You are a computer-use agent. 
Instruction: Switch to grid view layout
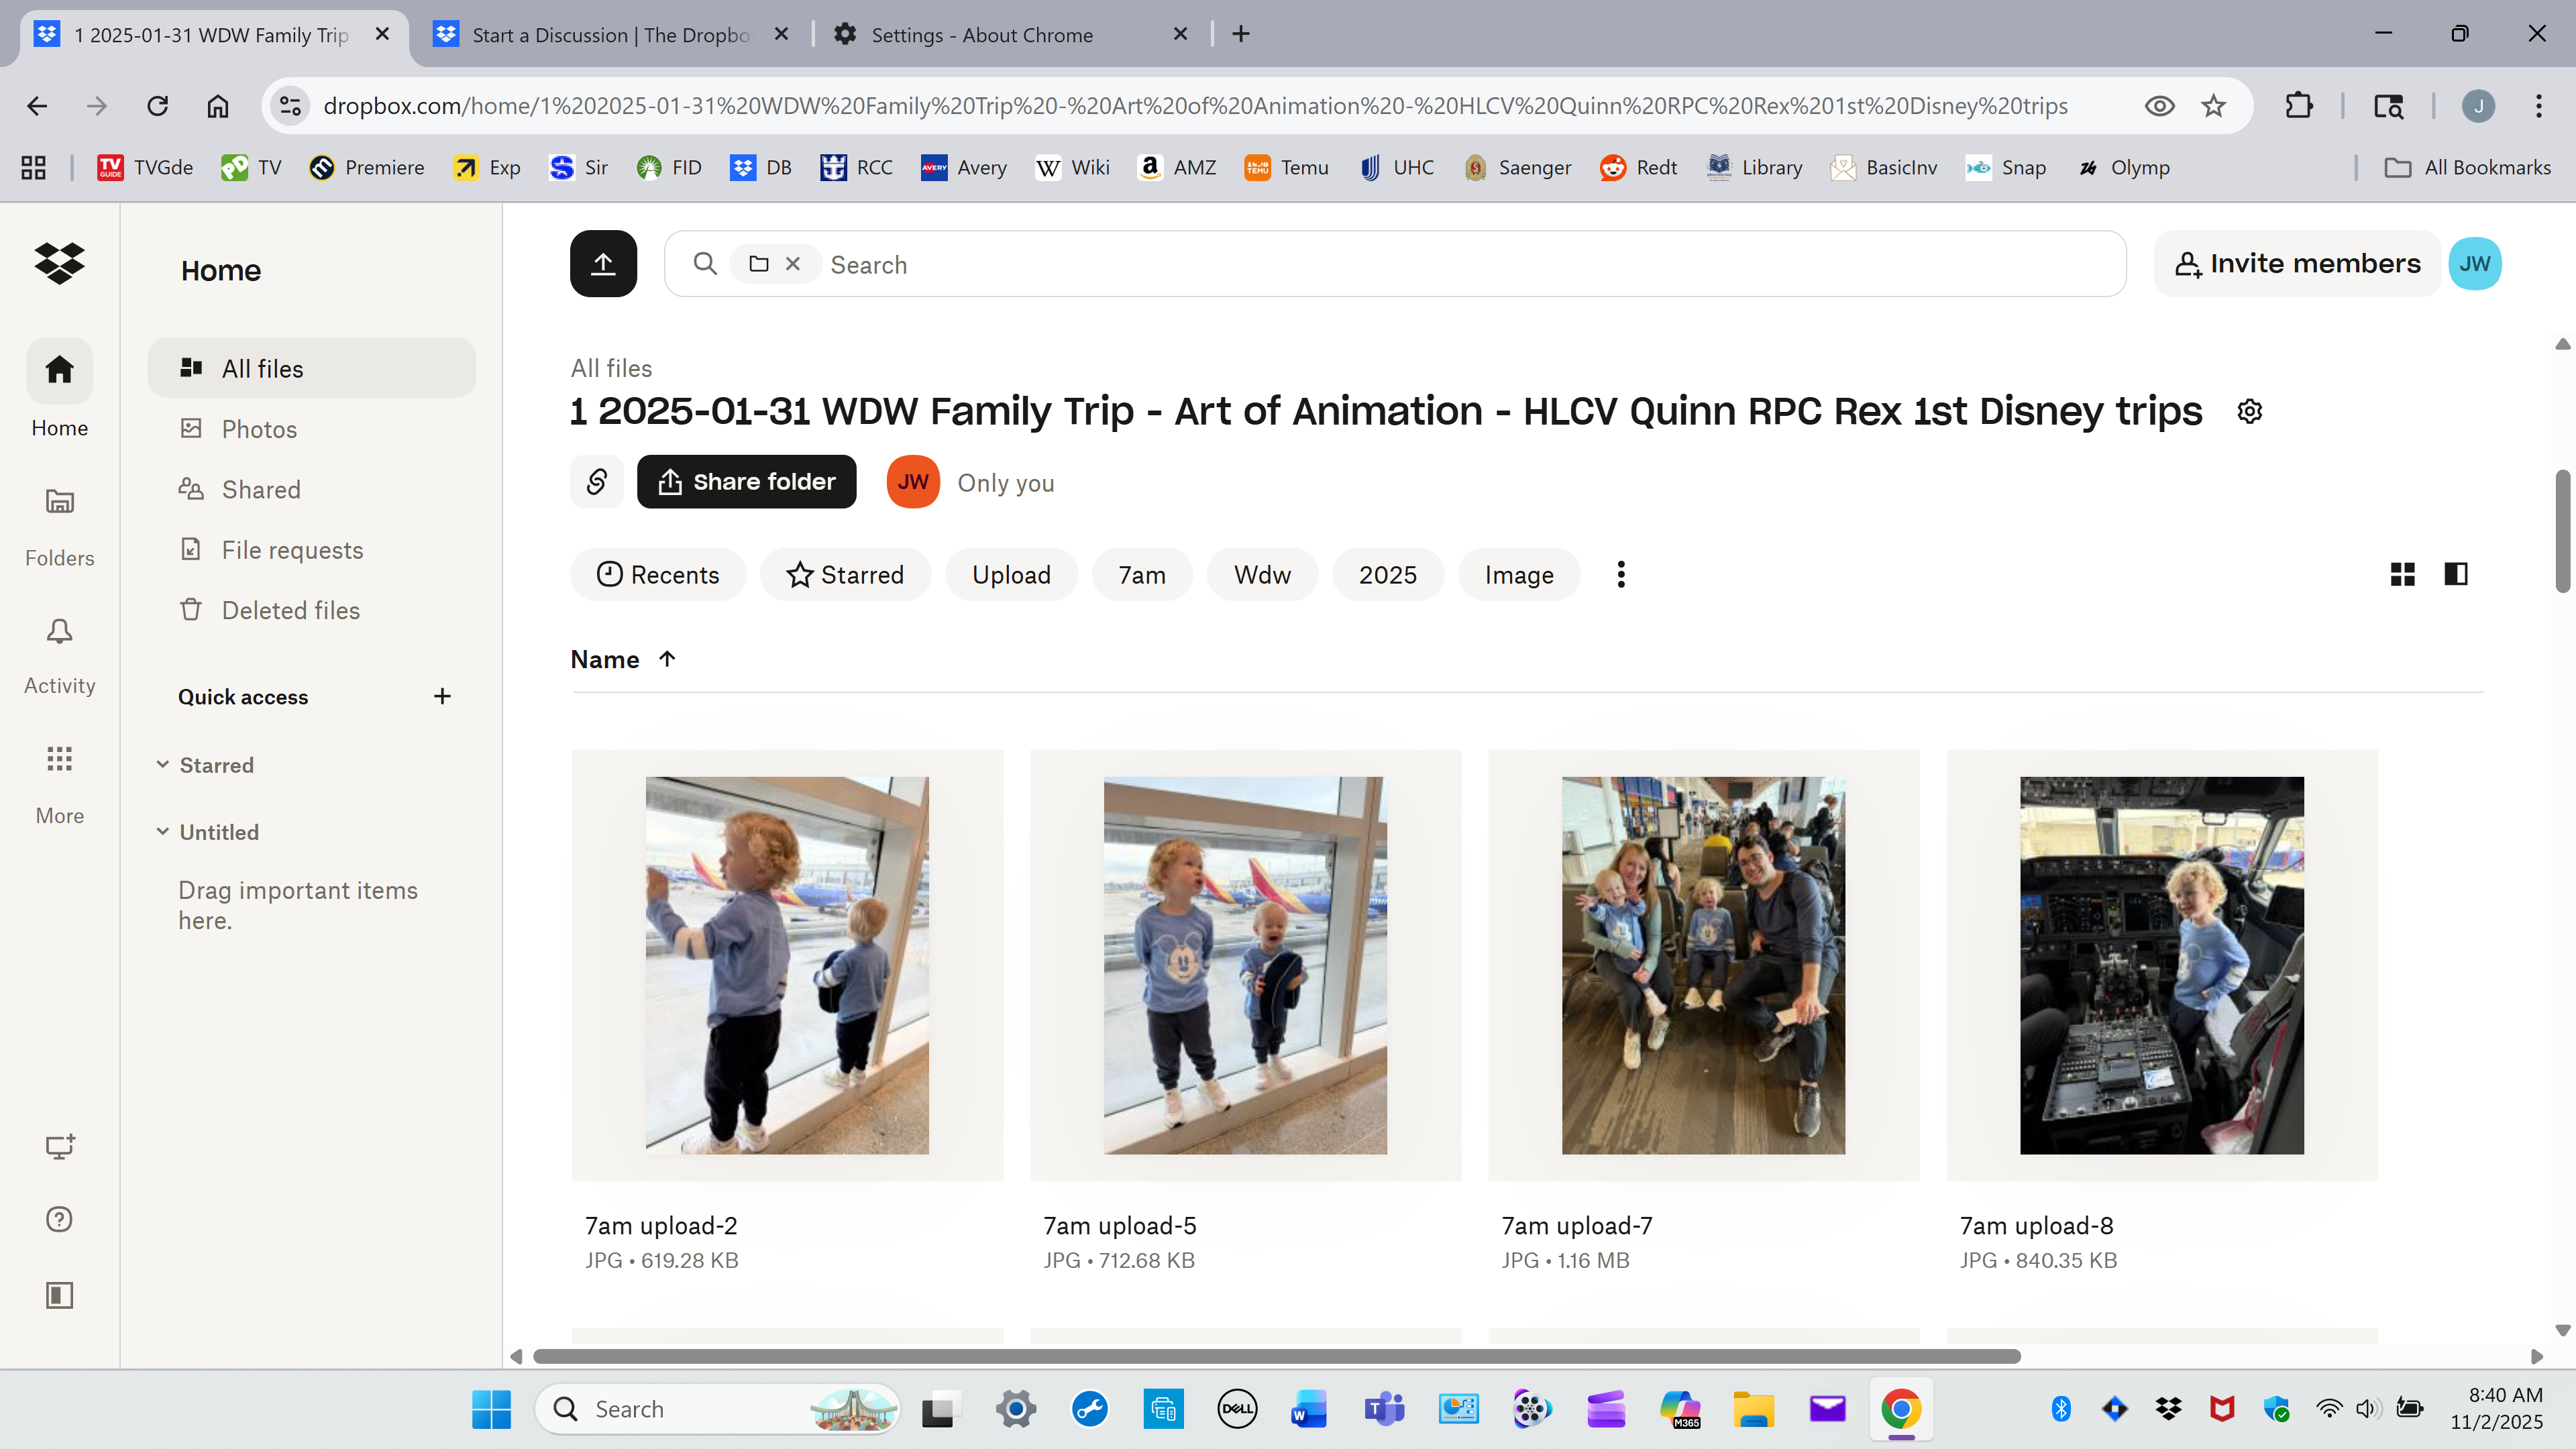(2402, 574)
